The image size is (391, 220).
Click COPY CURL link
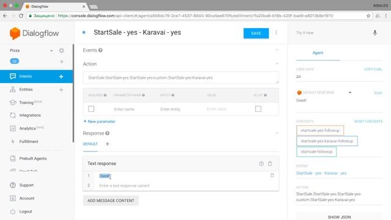pyautogui.click(x=373, y=69)
